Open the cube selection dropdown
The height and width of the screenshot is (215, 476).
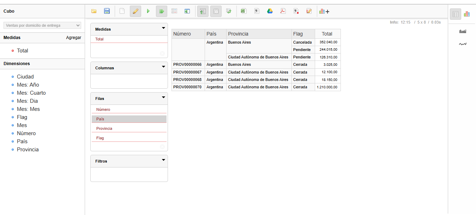(x=42, y=25)
